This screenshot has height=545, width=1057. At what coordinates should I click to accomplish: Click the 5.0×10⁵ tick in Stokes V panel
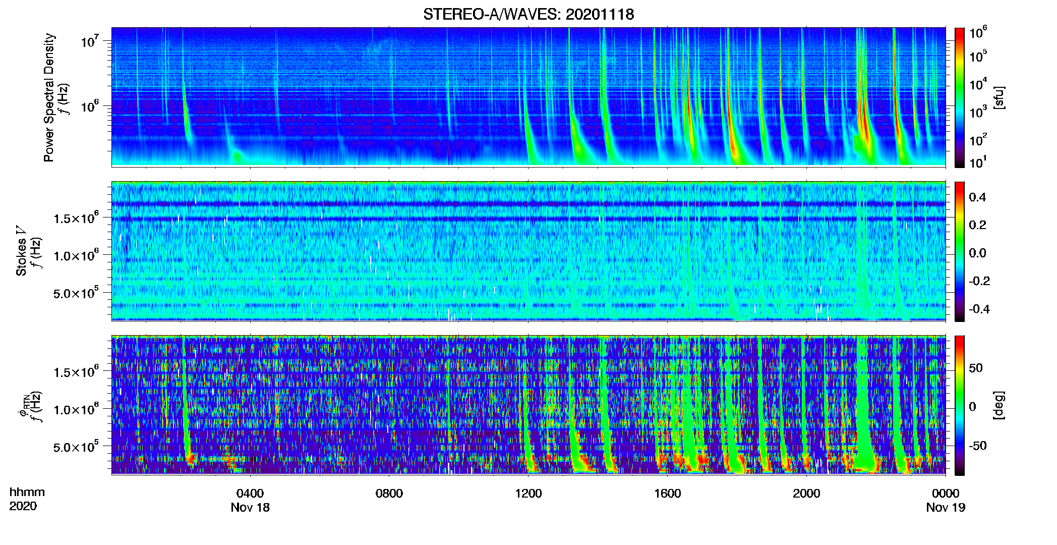(76, 293)
